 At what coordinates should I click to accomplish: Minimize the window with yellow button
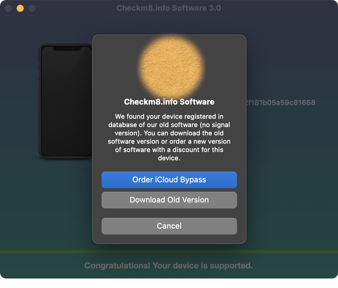20,8
